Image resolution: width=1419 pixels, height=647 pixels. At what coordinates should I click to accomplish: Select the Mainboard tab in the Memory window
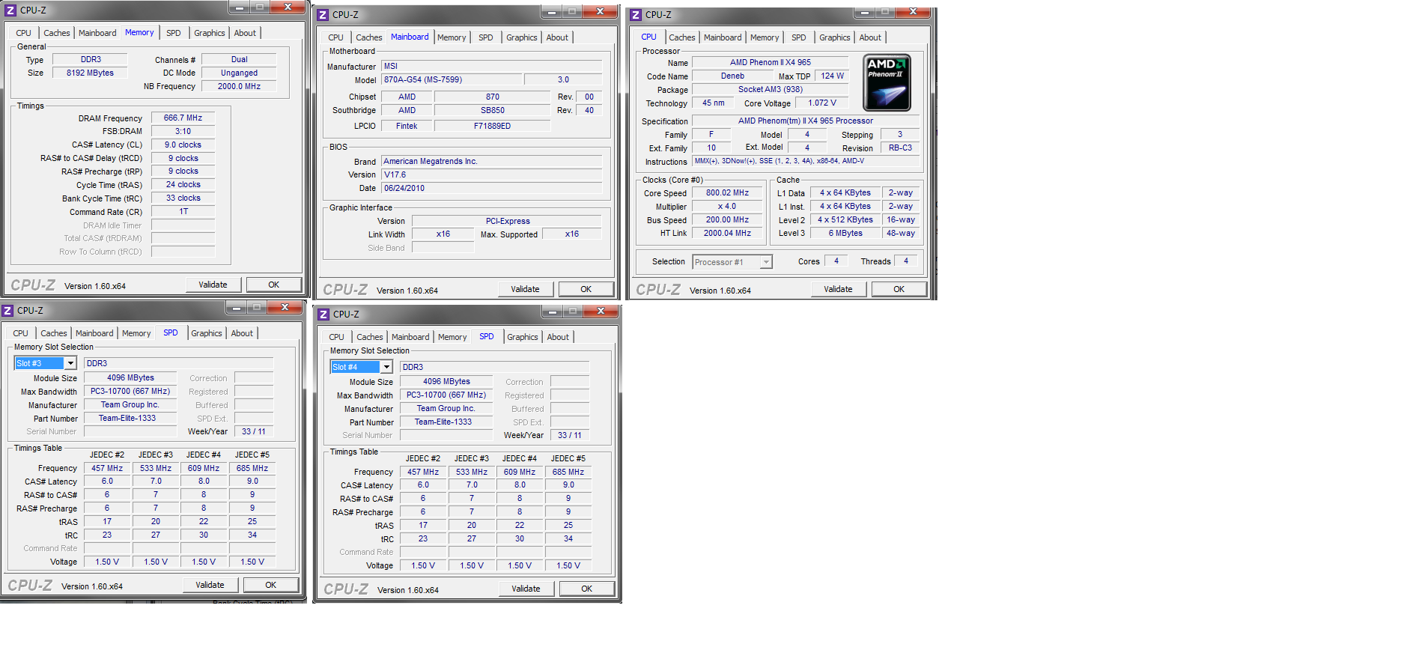(97, 33)
